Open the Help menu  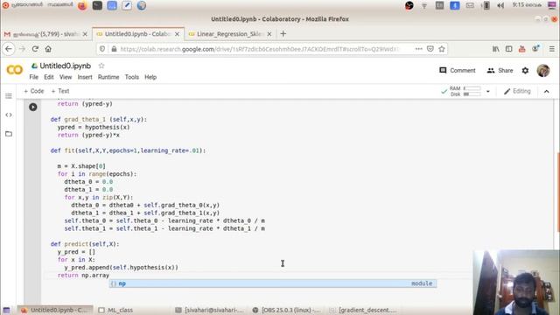tap(150, 77)
